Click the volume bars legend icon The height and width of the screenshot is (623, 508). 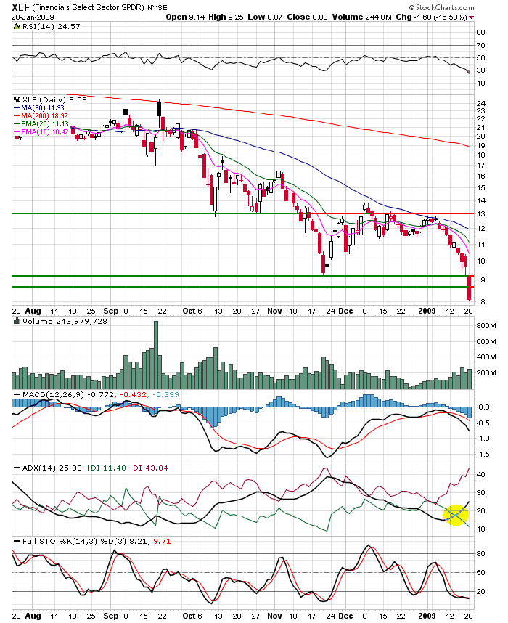point(17,321)
